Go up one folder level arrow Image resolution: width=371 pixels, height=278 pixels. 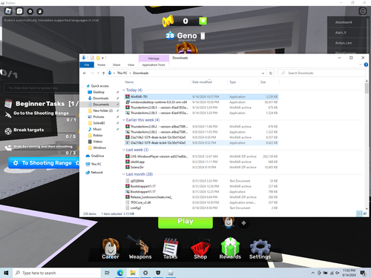coord(103,73)
